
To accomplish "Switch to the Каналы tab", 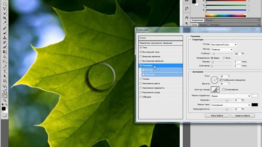I will (203, 25).
